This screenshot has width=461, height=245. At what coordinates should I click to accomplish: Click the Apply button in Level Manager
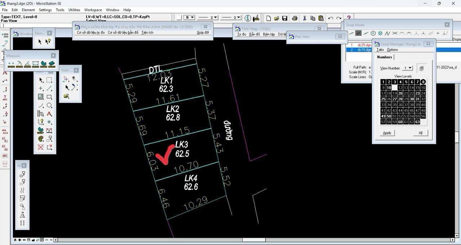coord(387,133)
